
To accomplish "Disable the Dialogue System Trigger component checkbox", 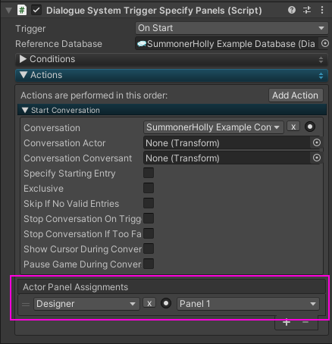I will [x=36, y=11].
